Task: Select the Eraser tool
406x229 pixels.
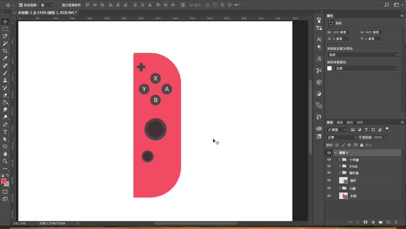Action: (x=5, y=95)
